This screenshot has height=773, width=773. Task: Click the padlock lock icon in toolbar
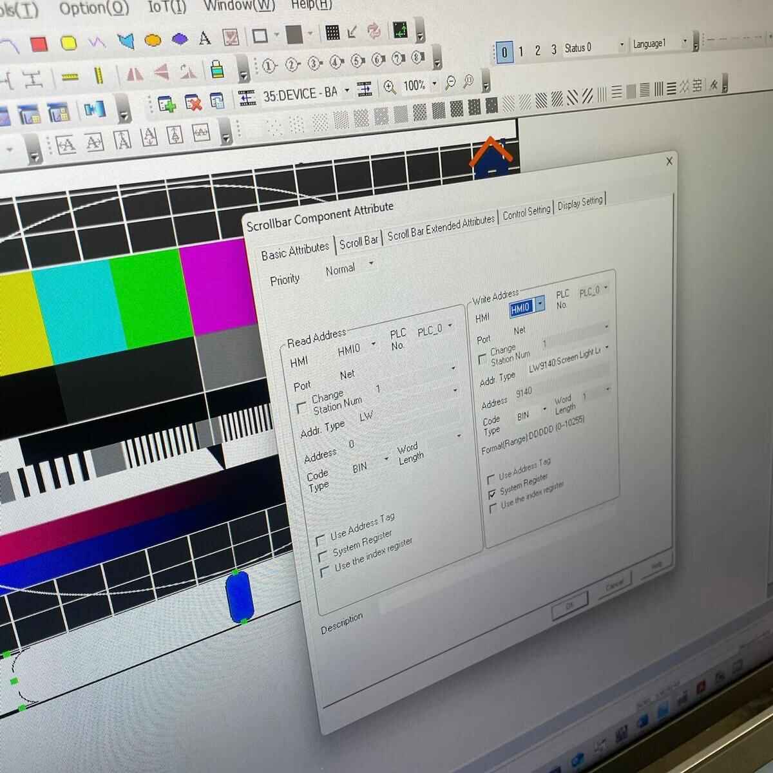[x=217, y=69]
